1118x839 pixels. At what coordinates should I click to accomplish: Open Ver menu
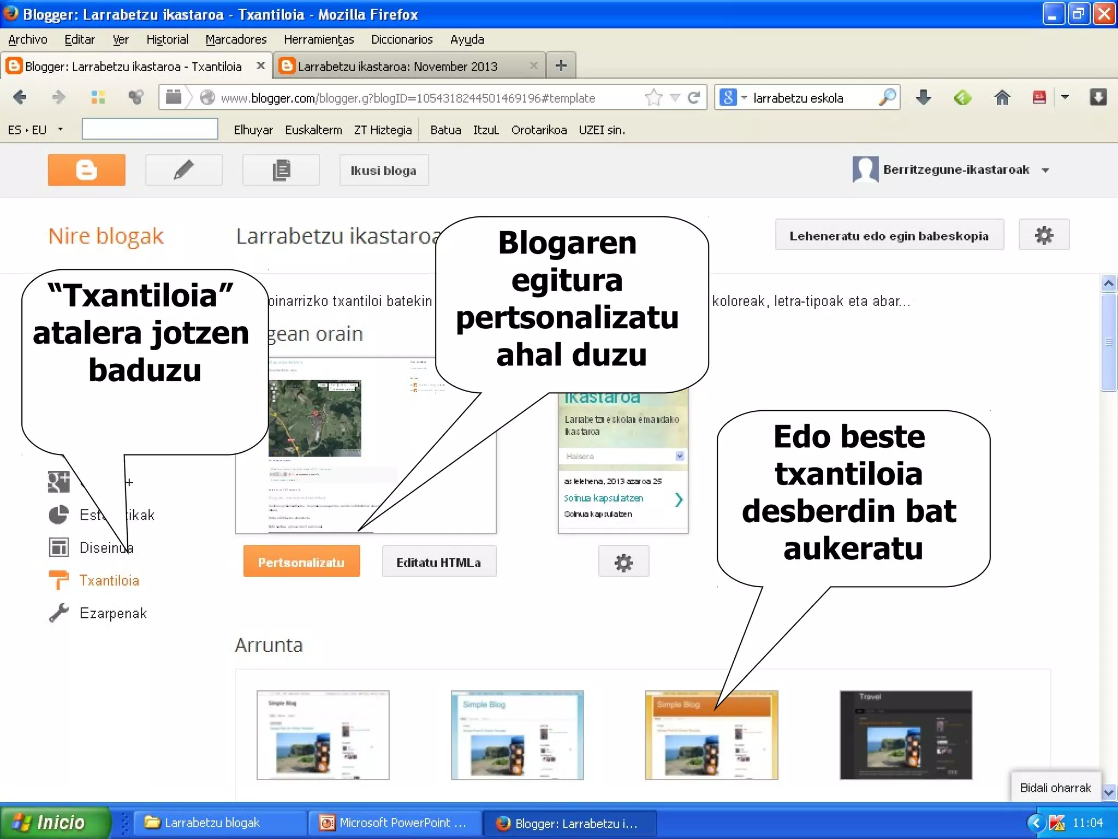[x=120, y=39]
